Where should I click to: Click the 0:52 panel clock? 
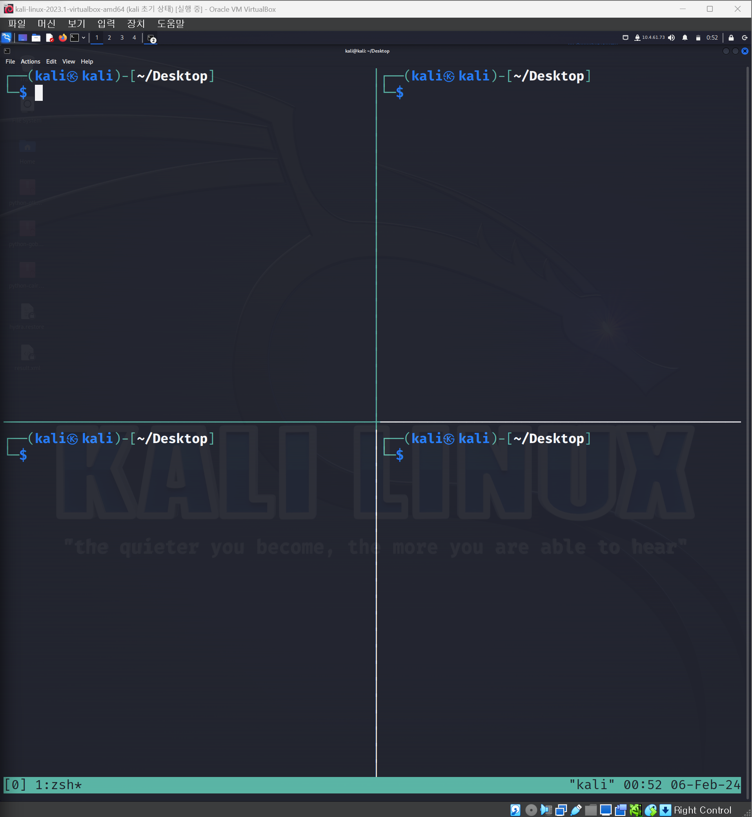tap(712, 38)
